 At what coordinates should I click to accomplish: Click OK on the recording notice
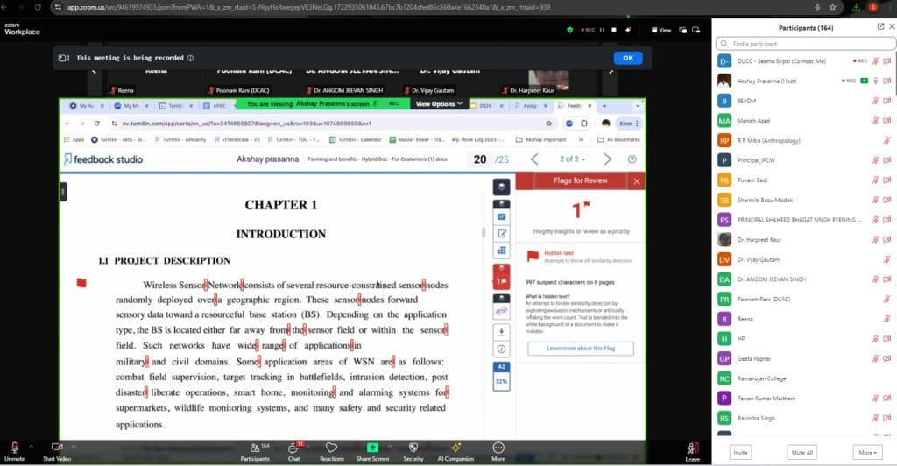click(627, 58)
